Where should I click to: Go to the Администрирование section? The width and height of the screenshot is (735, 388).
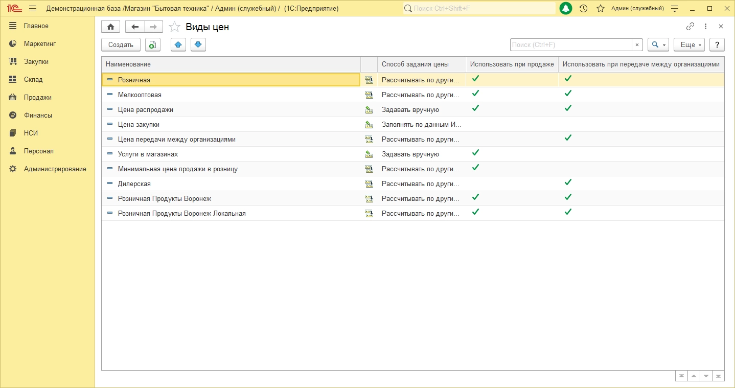tap(55, 169)
